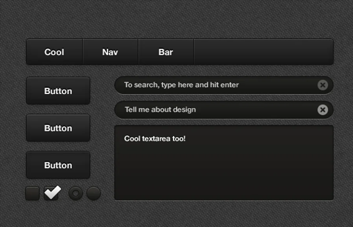The height and width of the screenshot is (227, 353).
Task: Open the Cool nav item
Action: coord(54,52)
